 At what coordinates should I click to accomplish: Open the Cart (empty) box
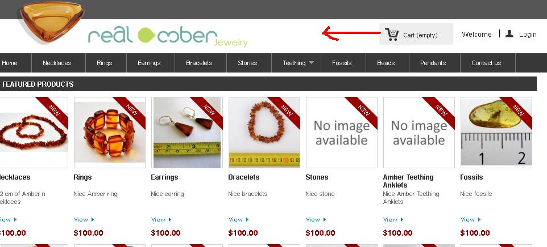click(416, 33)
